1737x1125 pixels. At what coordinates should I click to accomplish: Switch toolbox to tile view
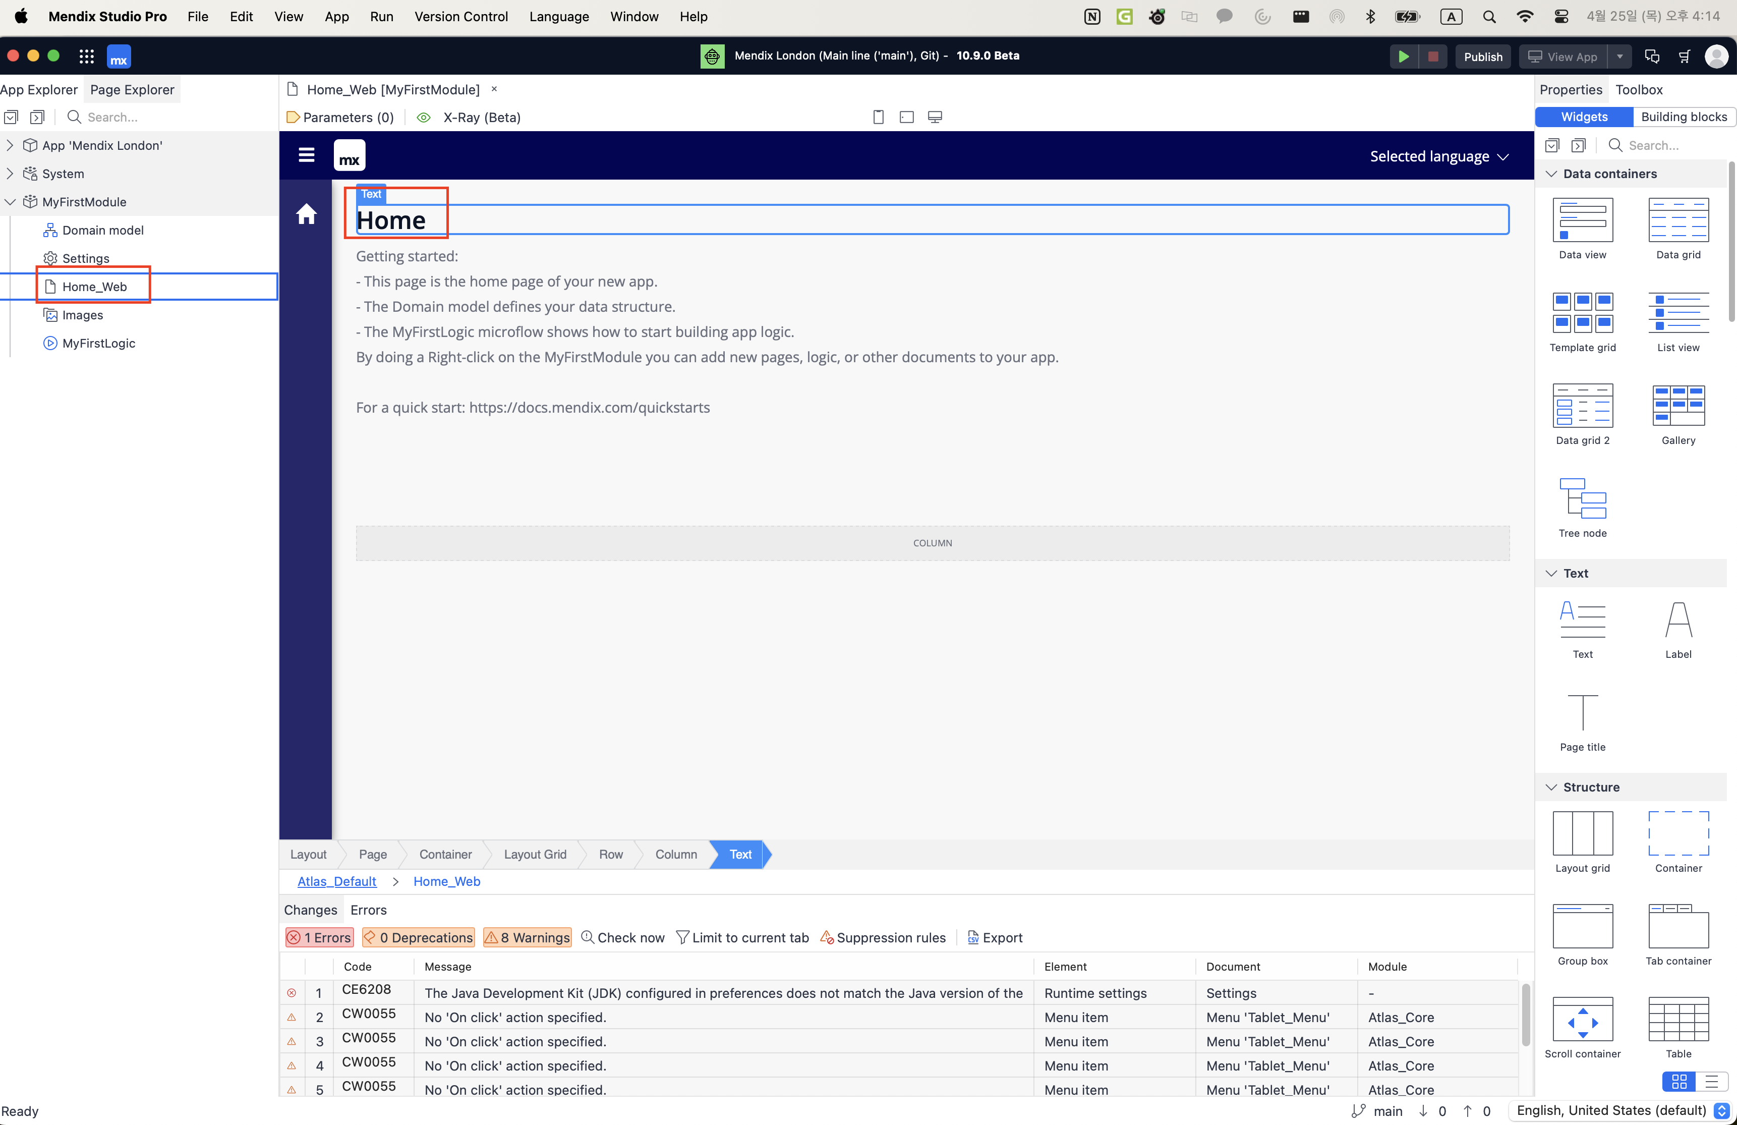click(1678, 1081)
